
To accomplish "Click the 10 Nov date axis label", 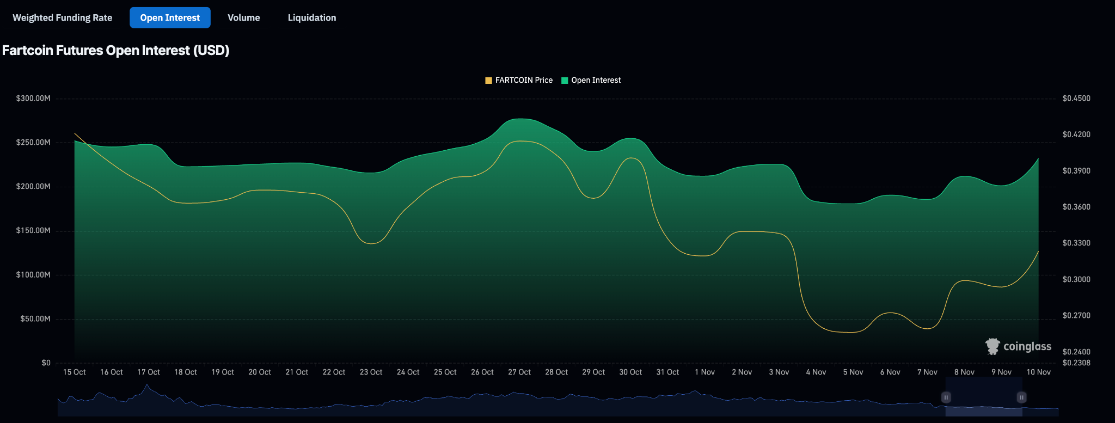I will tap(1038, 372).
